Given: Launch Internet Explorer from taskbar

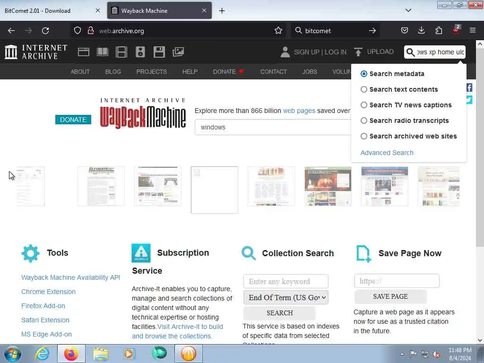Looking at the screenshot, I should pos(42,354).
